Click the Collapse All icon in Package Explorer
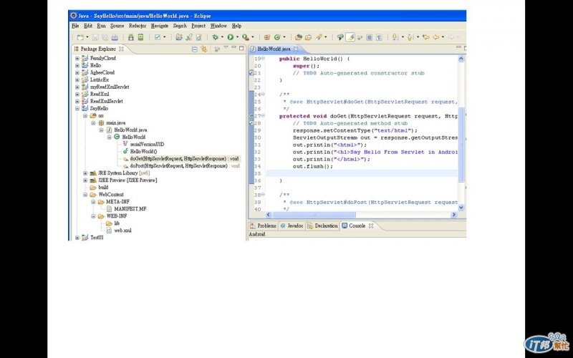The width and height of the screenshot is (573, 358). point(195,49)
